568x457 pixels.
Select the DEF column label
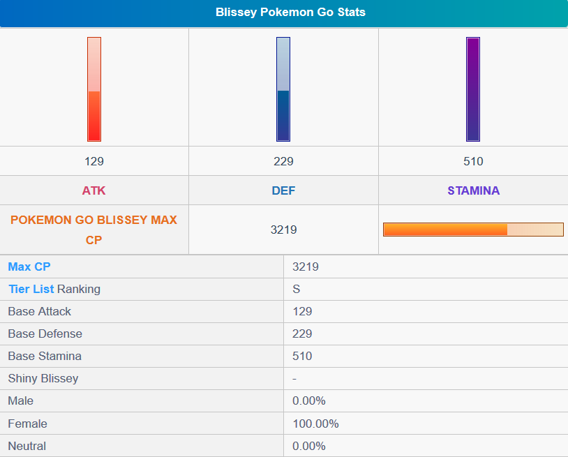click(283, 190)
